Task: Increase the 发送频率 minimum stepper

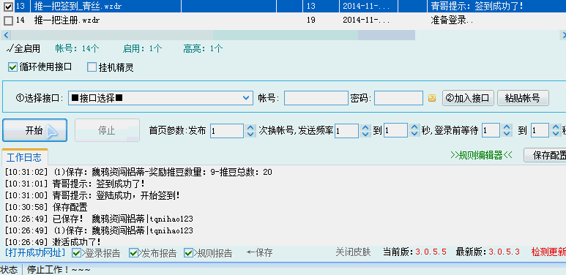Action: (365, 127)
